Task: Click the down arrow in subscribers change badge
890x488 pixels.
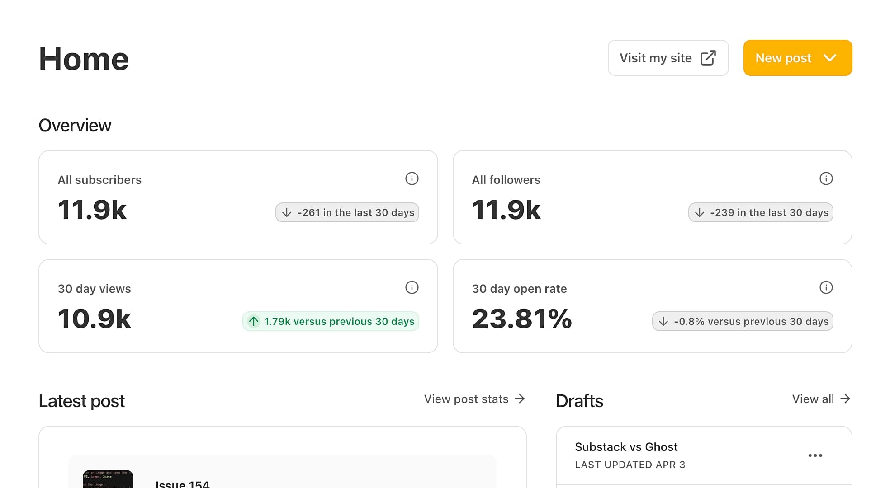Action: tap(287, 212)
